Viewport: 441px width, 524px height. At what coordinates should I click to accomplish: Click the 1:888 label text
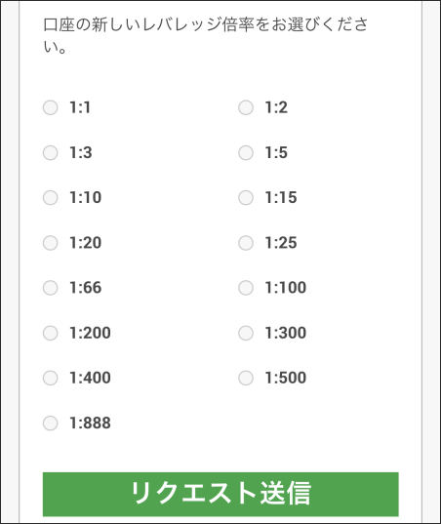[90, 423]
